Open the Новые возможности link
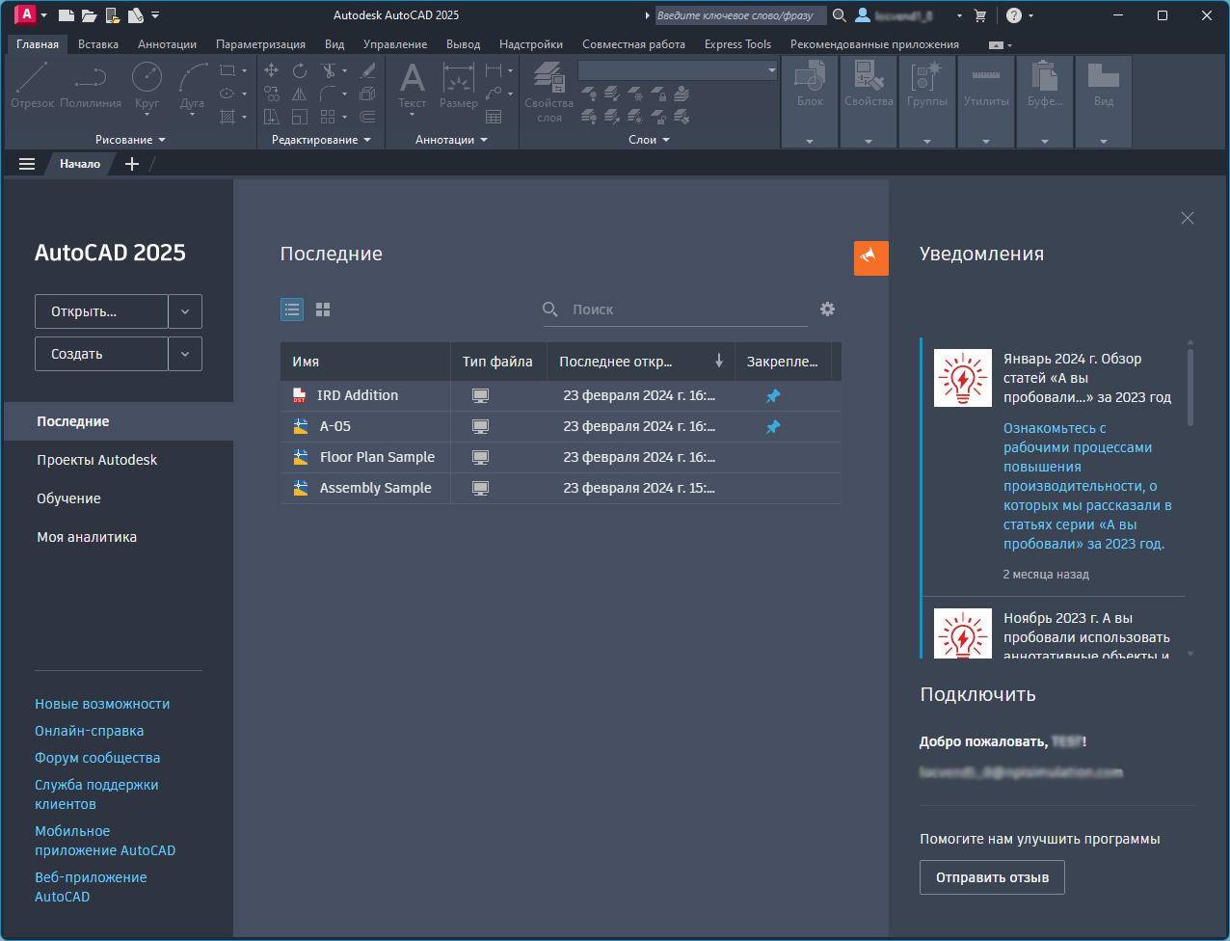This screenshot has width=1230, height=941. click(102, 704)
